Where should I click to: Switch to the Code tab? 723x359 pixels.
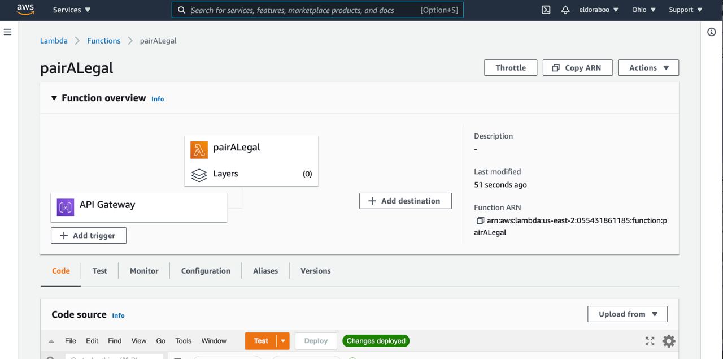coord(61,271)
